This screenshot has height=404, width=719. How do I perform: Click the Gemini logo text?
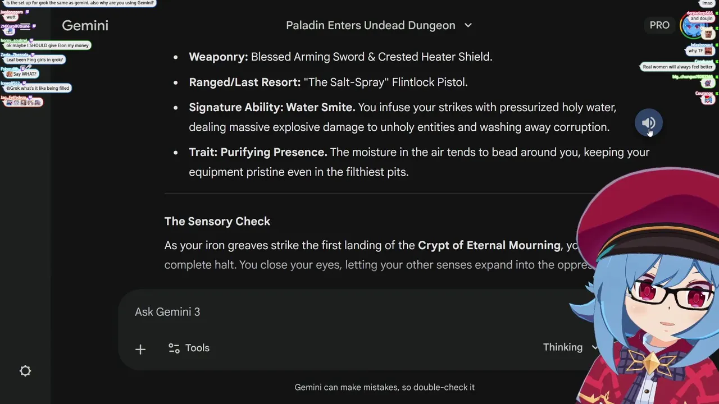pyautogui.click(x=85, y=25)
